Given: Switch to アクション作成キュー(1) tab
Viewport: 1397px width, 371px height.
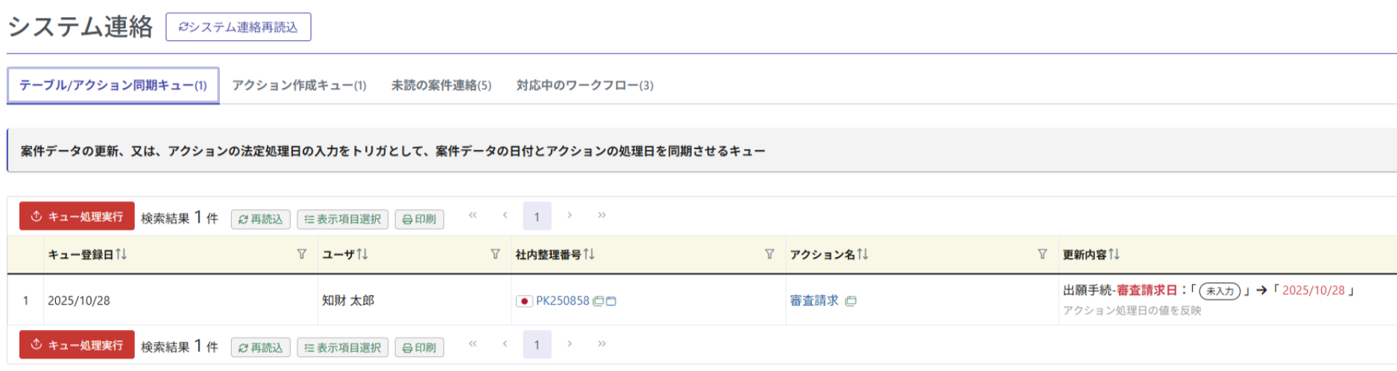Looking at the screenshot, I should [299, 86].
